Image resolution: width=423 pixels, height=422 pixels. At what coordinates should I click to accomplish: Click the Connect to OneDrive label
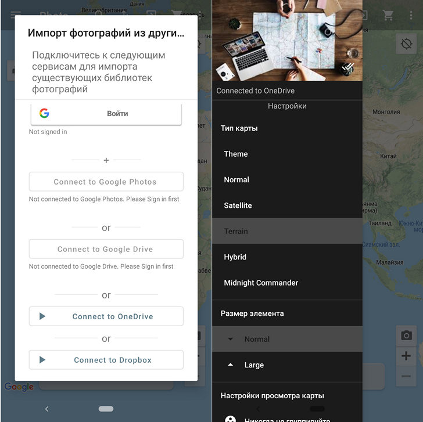point(113,316)
